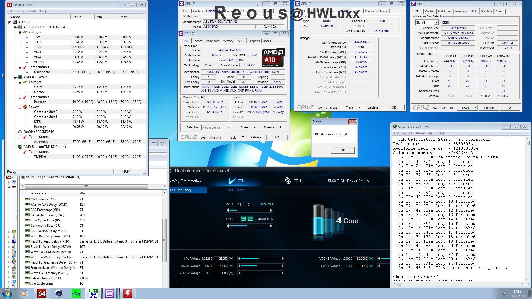Image resolution: width=532 pixels, height=299 pixels.
Task: Collapse the SanDisk SDSSDP064G tree node
Action: [15, 132]
